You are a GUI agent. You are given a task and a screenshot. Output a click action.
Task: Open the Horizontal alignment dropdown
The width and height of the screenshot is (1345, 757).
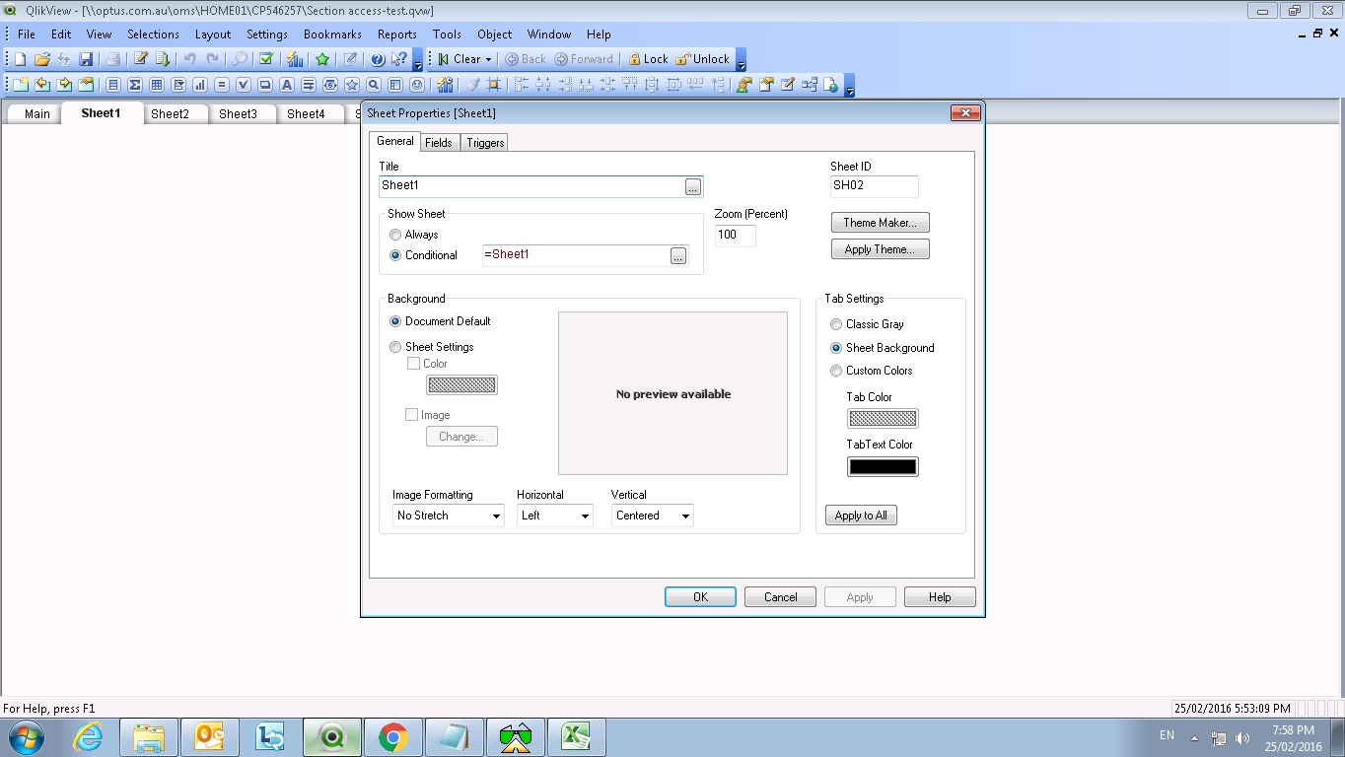554,516
